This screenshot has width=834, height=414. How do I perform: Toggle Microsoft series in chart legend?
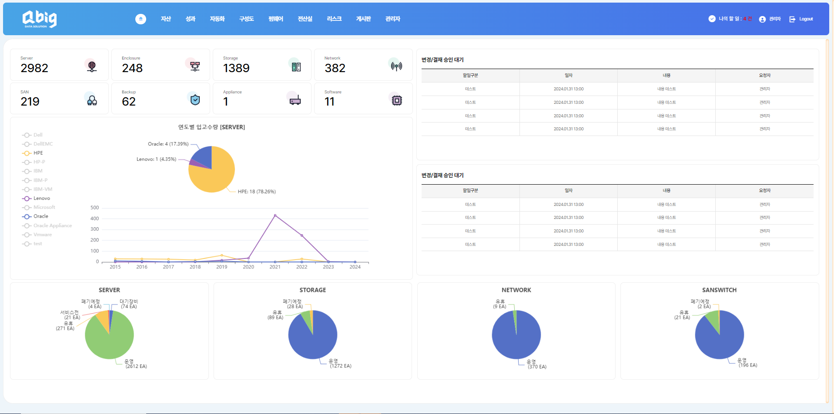coord(39,207)
